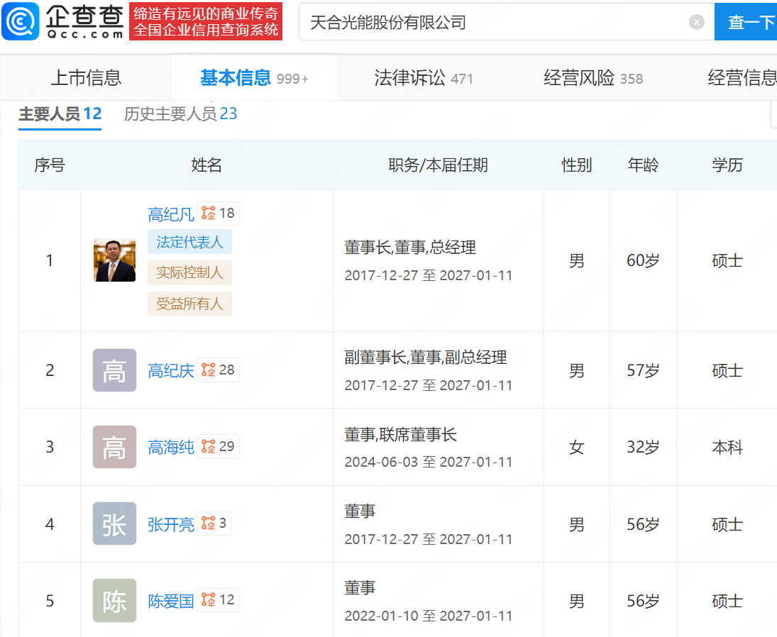
Task: Select 主要人员 sub-tab
Action: coord(60,114)
